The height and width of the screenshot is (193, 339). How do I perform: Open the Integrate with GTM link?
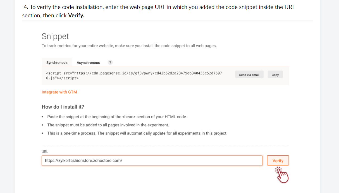59,92
